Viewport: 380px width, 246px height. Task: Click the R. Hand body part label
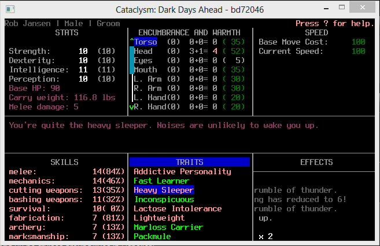(150, 107)
